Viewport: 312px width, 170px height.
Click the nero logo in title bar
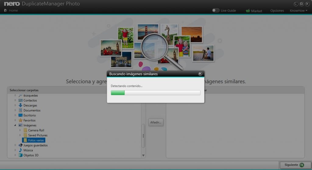point(12,4)
